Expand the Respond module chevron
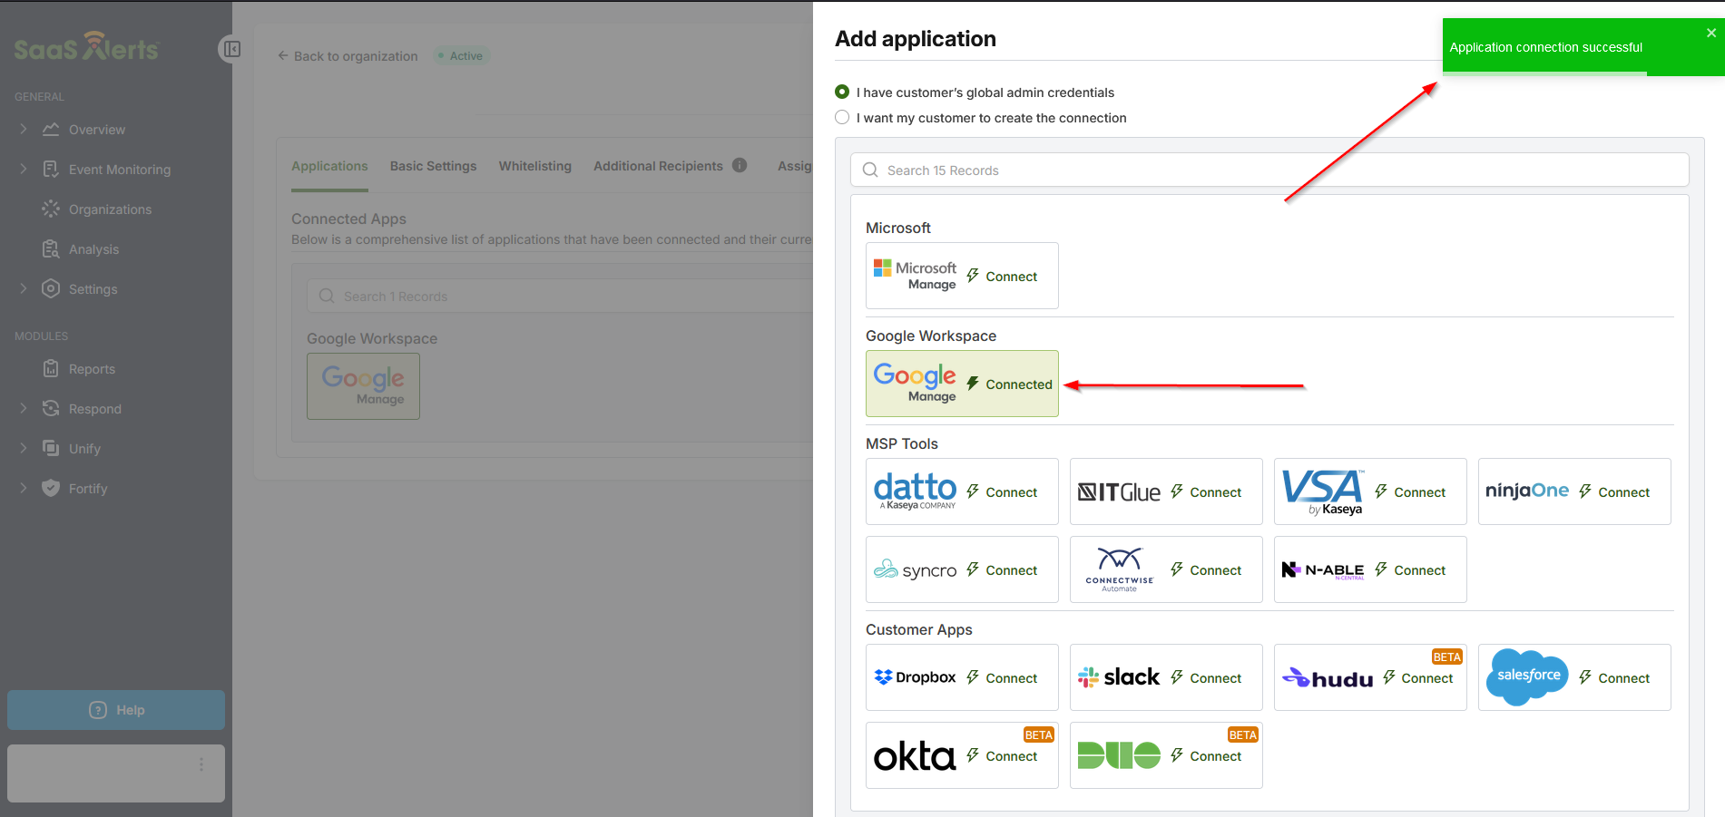1725x817 pixels. (24, 409)
